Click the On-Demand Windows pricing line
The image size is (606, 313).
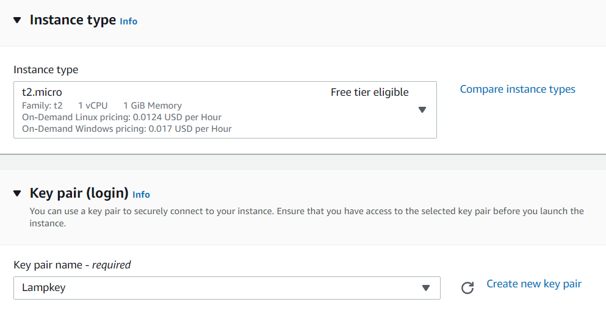126,129
